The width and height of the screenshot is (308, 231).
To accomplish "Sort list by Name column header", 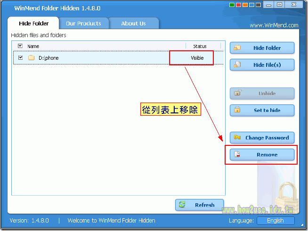I will pyautogui.click(x=33, y=46).
